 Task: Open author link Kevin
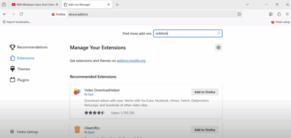pyautogui.click(x=91, y=132)
